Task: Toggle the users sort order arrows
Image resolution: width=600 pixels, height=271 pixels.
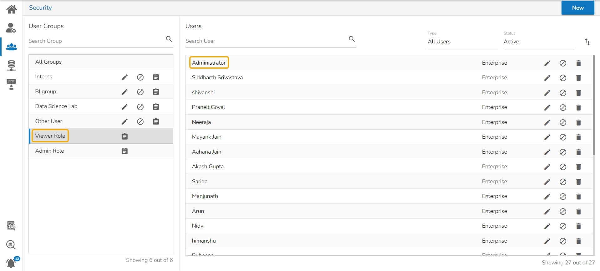Action: pyautogui.click(x=587, y=42)
